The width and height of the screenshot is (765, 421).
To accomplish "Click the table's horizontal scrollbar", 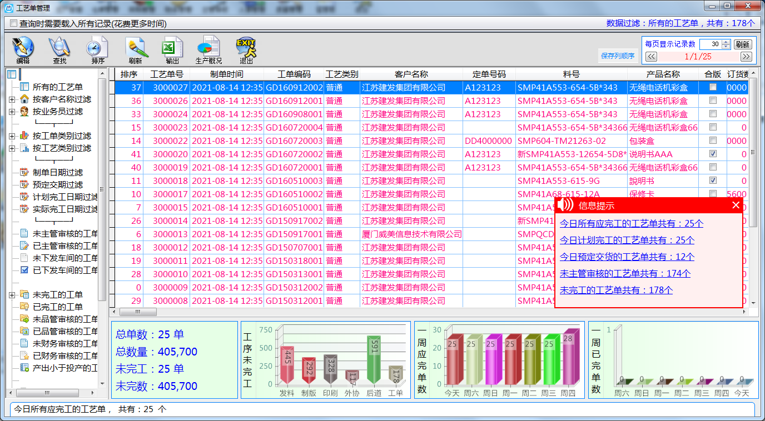I will pyautogui.click(x=428, y=313).
